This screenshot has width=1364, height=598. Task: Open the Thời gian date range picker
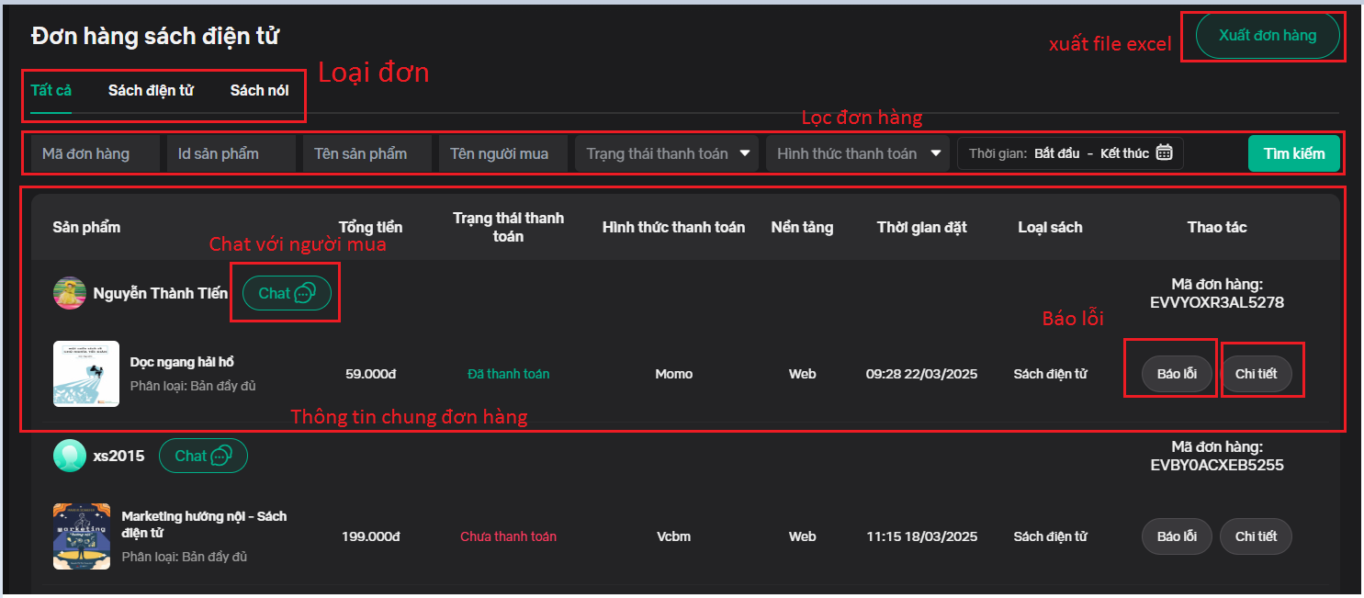coord(1069,153)
